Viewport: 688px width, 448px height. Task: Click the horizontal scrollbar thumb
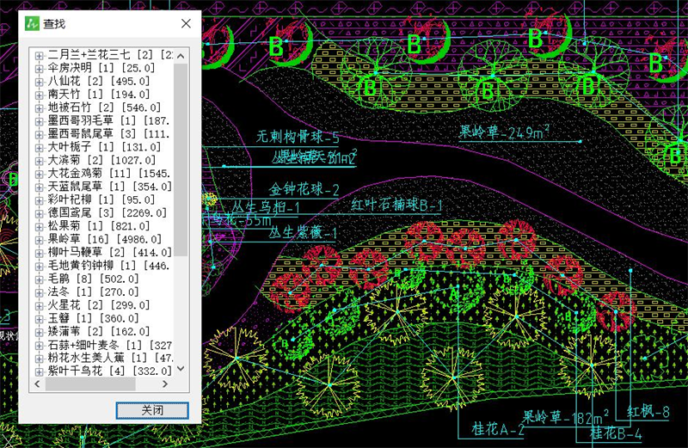[90, 384]
